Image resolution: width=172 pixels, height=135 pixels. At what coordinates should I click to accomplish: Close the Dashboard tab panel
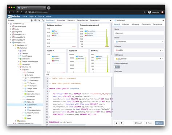(x=111, y=20)
